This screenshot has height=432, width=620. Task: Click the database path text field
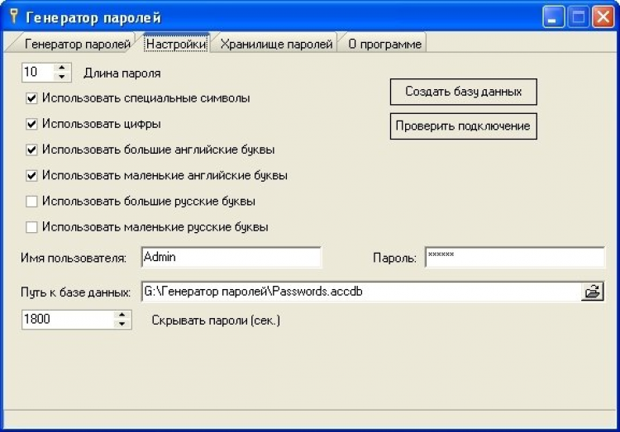pyautogui.click(x=360, y=292)
